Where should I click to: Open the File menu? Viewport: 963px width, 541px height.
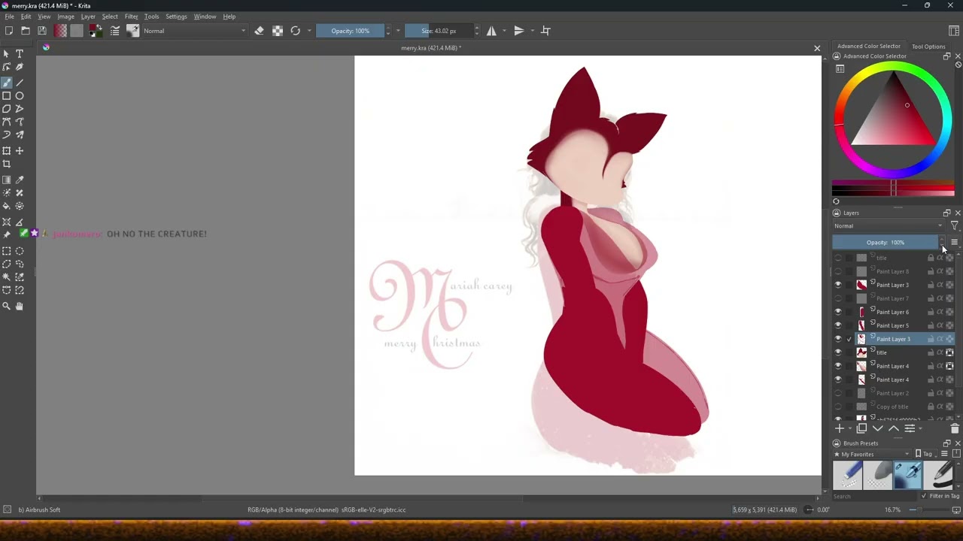click(9, 17)
